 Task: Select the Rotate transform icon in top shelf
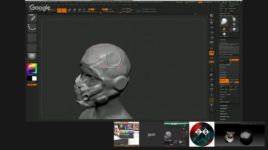[79, 10]
